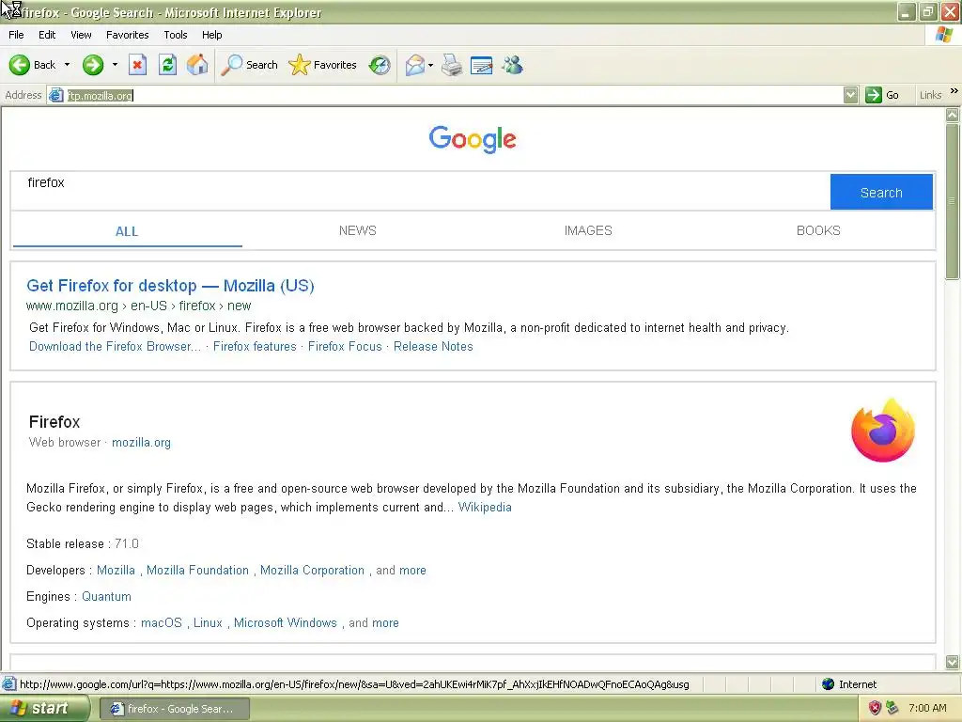
Task: Click the Google logo
Action: tap(473, 139)
